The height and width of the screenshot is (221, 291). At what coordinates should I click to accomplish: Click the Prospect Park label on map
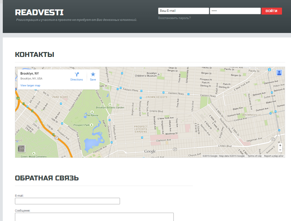(x=82, y=125)
